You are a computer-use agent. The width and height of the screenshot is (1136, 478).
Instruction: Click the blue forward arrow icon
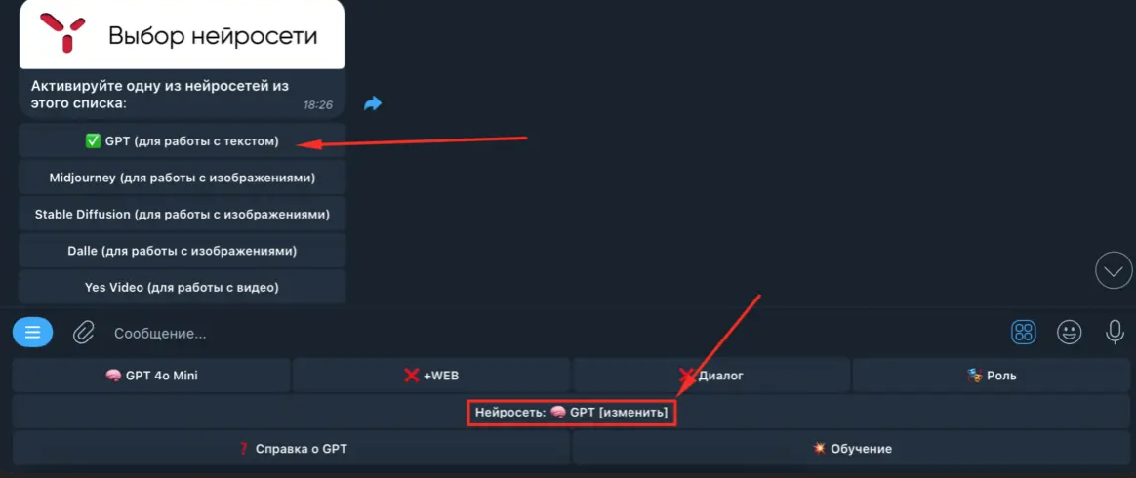click(x=373, y=104)
